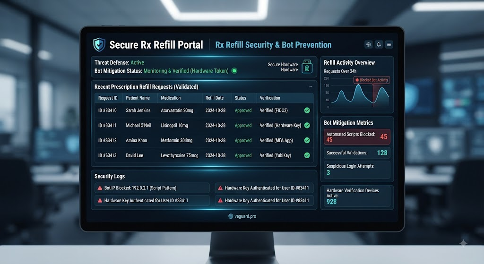
Task: Open the globe icon in header
Action: [x=368, y=44]
